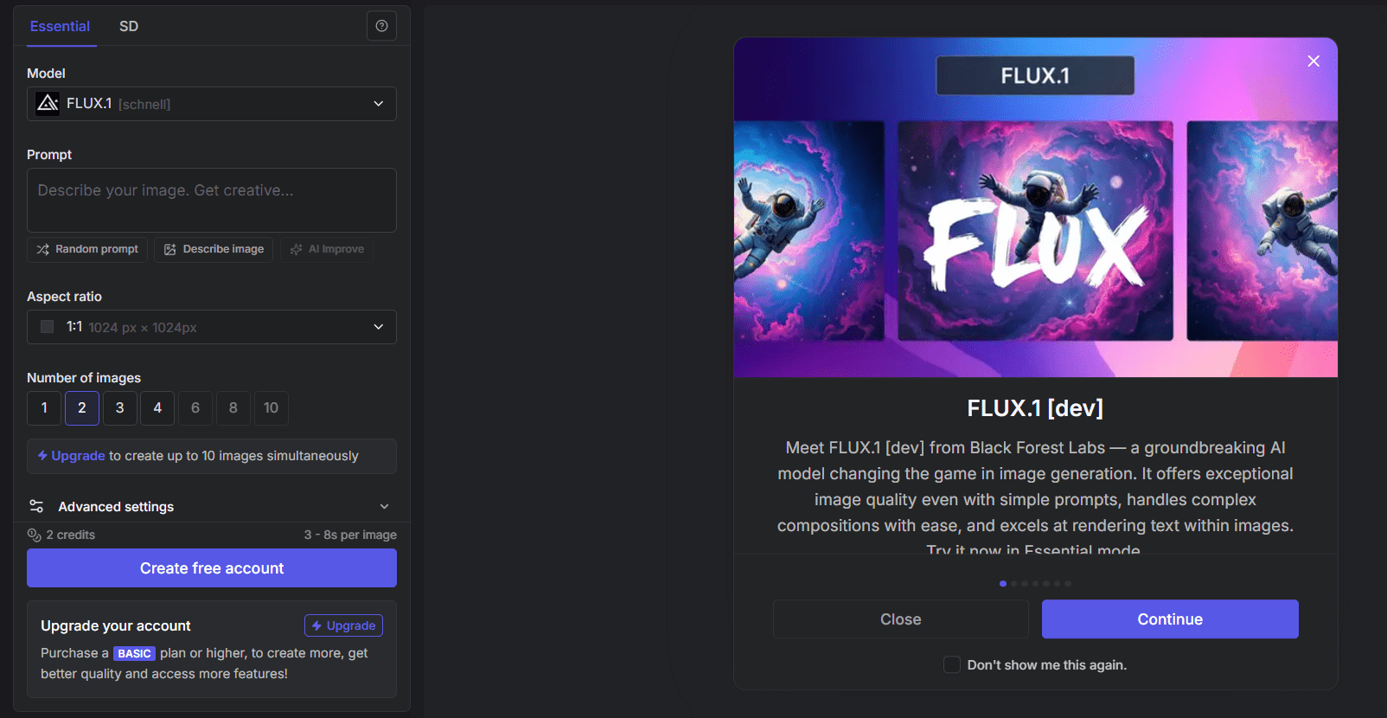Open the Model dropdown

click(x=212, y=104)
